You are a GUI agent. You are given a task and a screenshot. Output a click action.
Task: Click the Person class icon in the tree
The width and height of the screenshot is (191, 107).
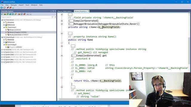(x=8, y=30)
